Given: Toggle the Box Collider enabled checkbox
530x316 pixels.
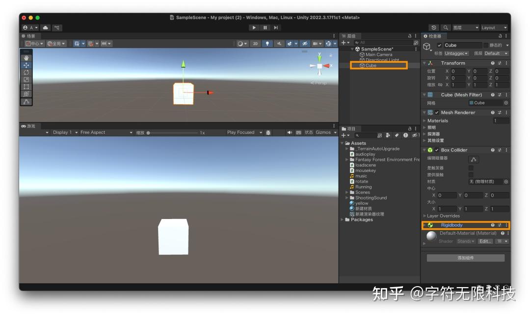Looking at the screenshot, I should [437, 150].
